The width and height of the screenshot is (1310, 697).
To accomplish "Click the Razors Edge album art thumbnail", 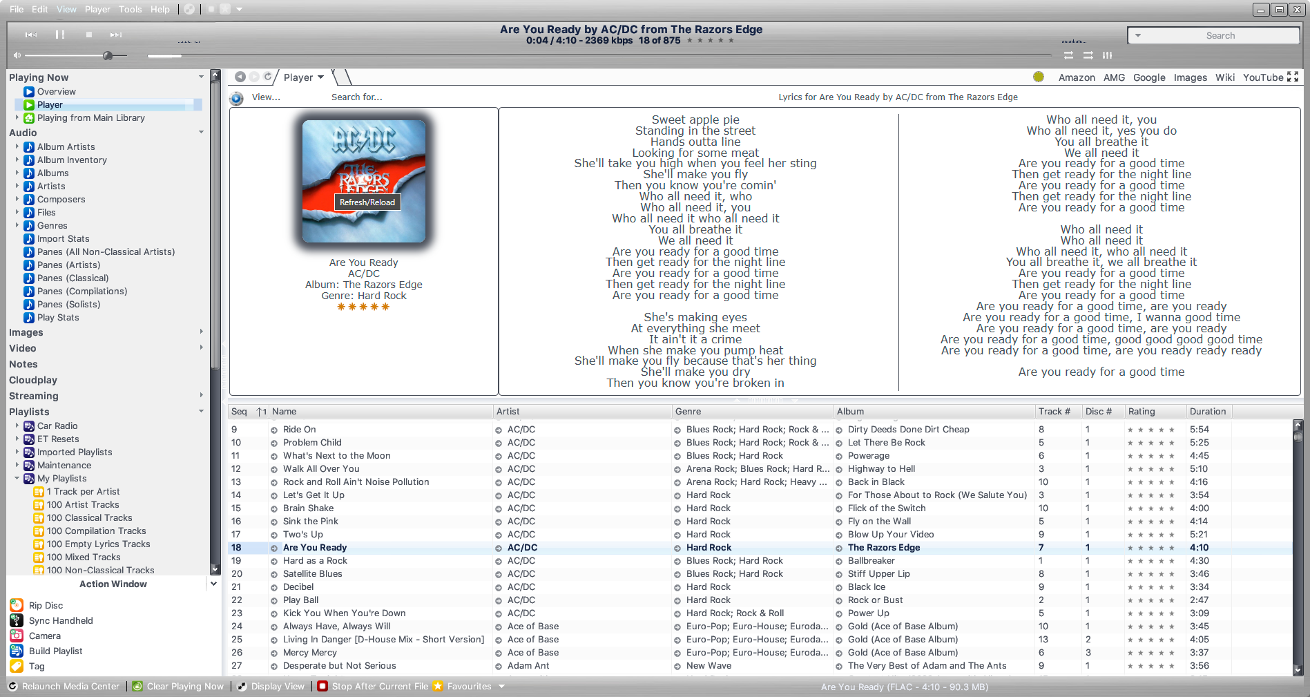I will (x=364, y=182).
